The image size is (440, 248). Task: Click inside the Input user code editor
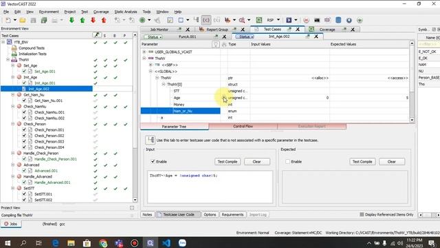(x=210, y=187)
